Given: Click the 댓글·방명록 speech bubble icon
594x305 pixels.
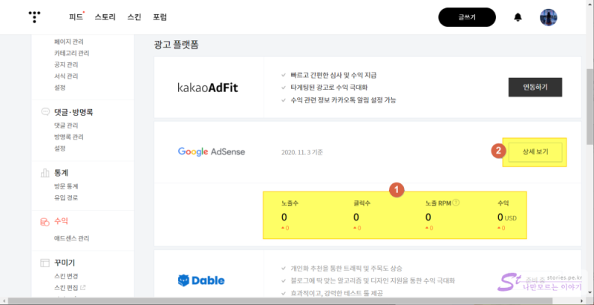Looking at the screenshot, I should (x=45, y=112).
